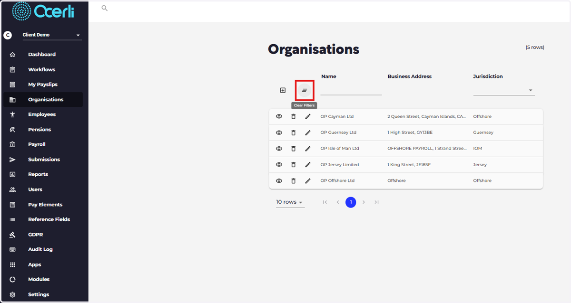This screenshot has width=571, height=303.
Task: Click the Settings gear icon
Action: pos(12,294)
